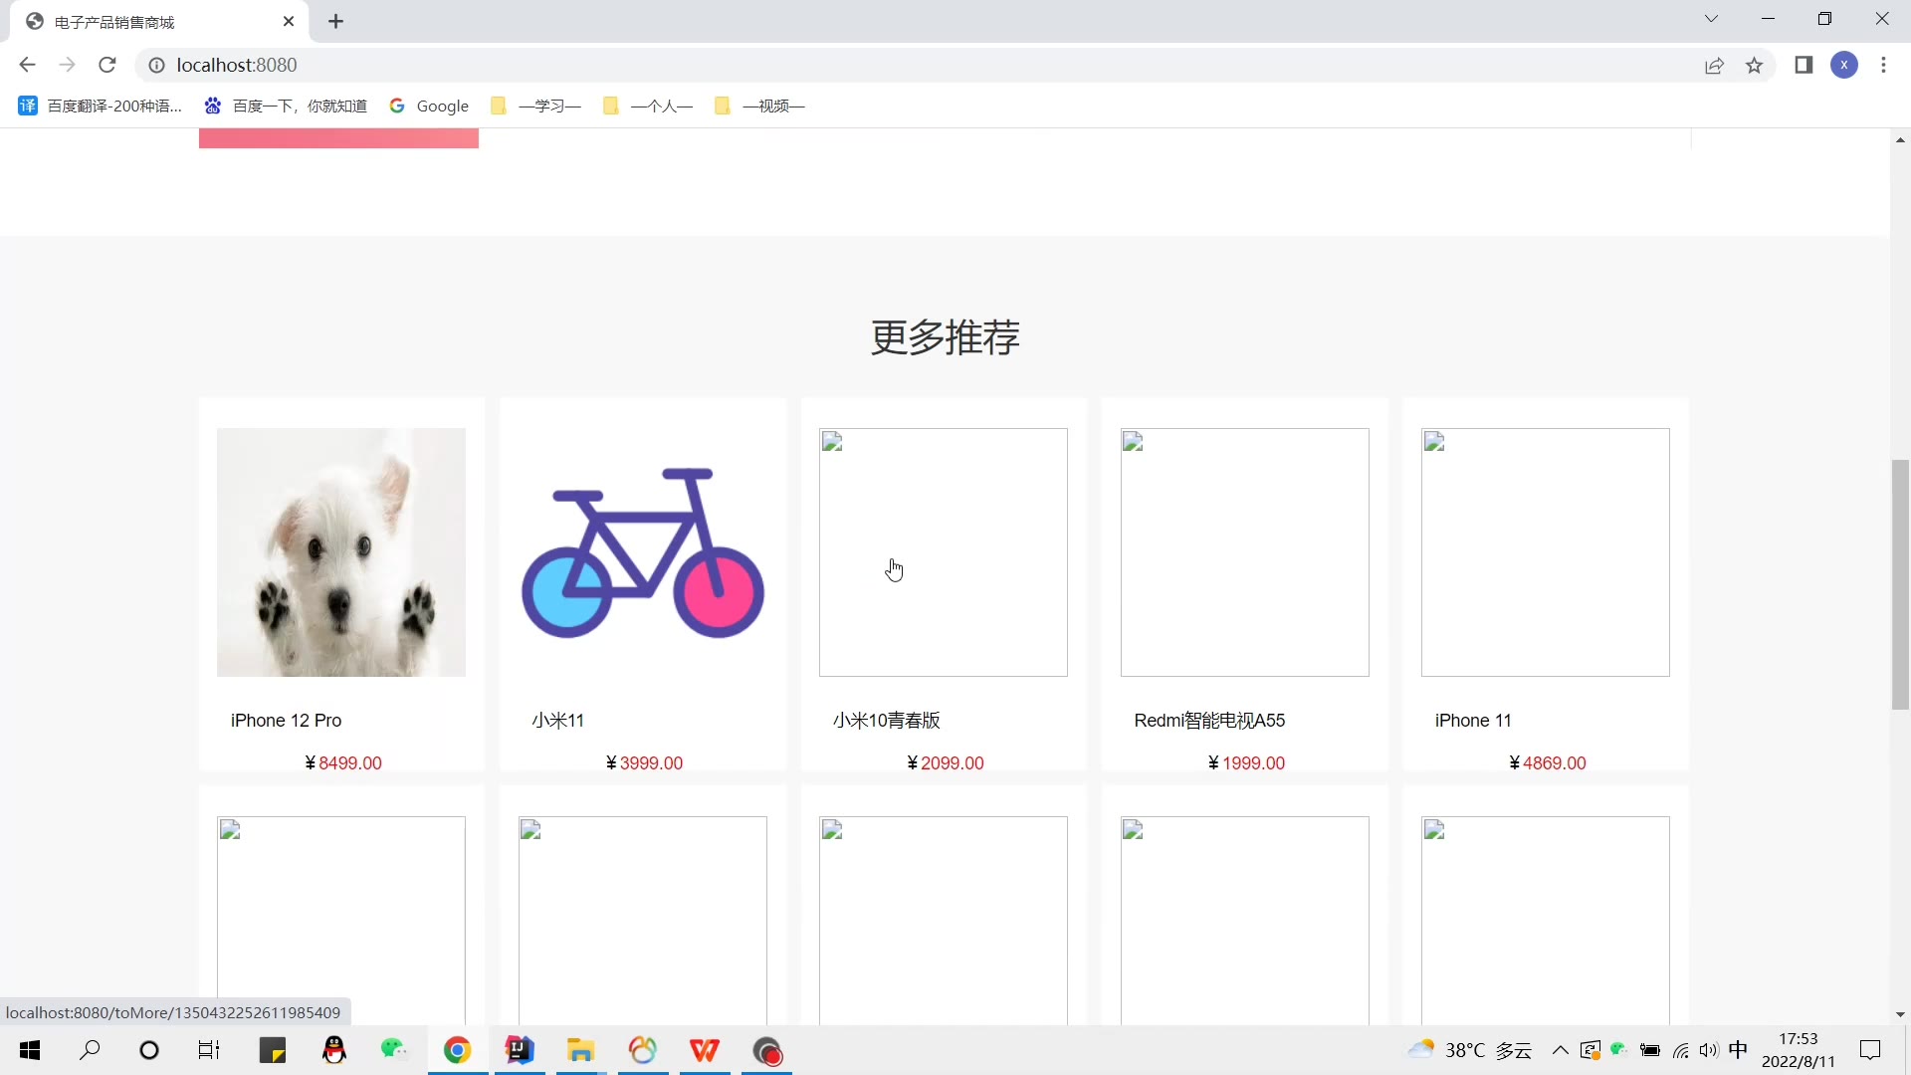Show hidden system tray icons

(1560, 1050)
